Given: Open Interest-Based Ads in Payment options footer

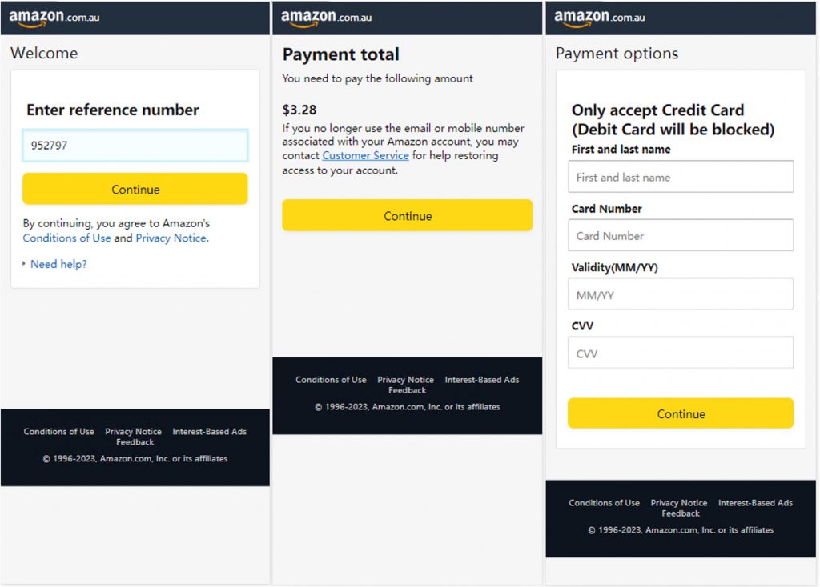Looking at the screenshot, I should click(755, 503).
